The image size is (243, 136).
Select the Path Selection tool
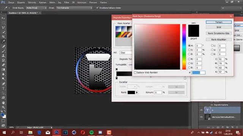[3, 93]
